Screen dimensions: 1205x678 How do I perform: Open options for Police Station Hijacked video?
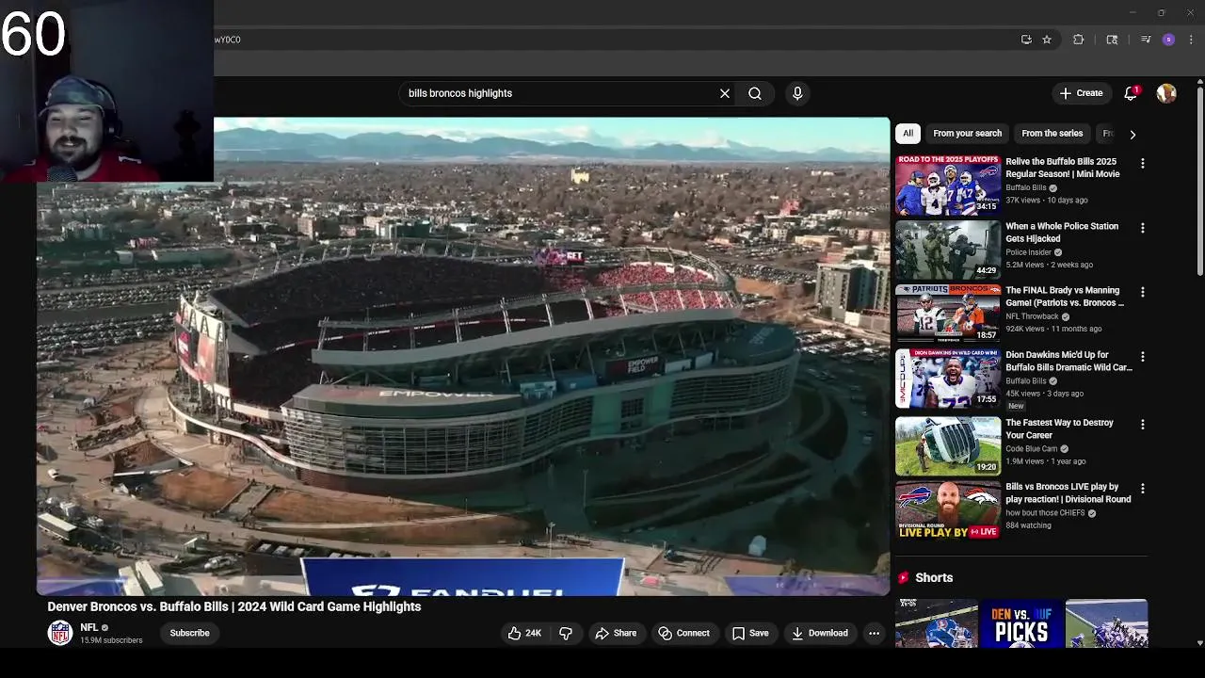point(1143,228)
